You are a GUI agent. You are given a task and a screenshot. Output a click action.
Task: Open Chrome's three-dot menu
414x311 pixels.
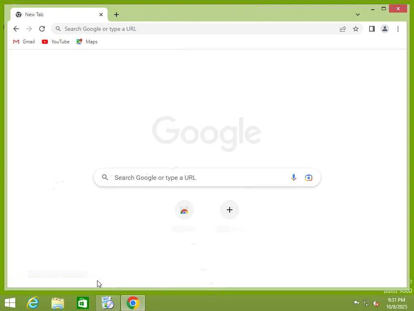pos(398,29)
